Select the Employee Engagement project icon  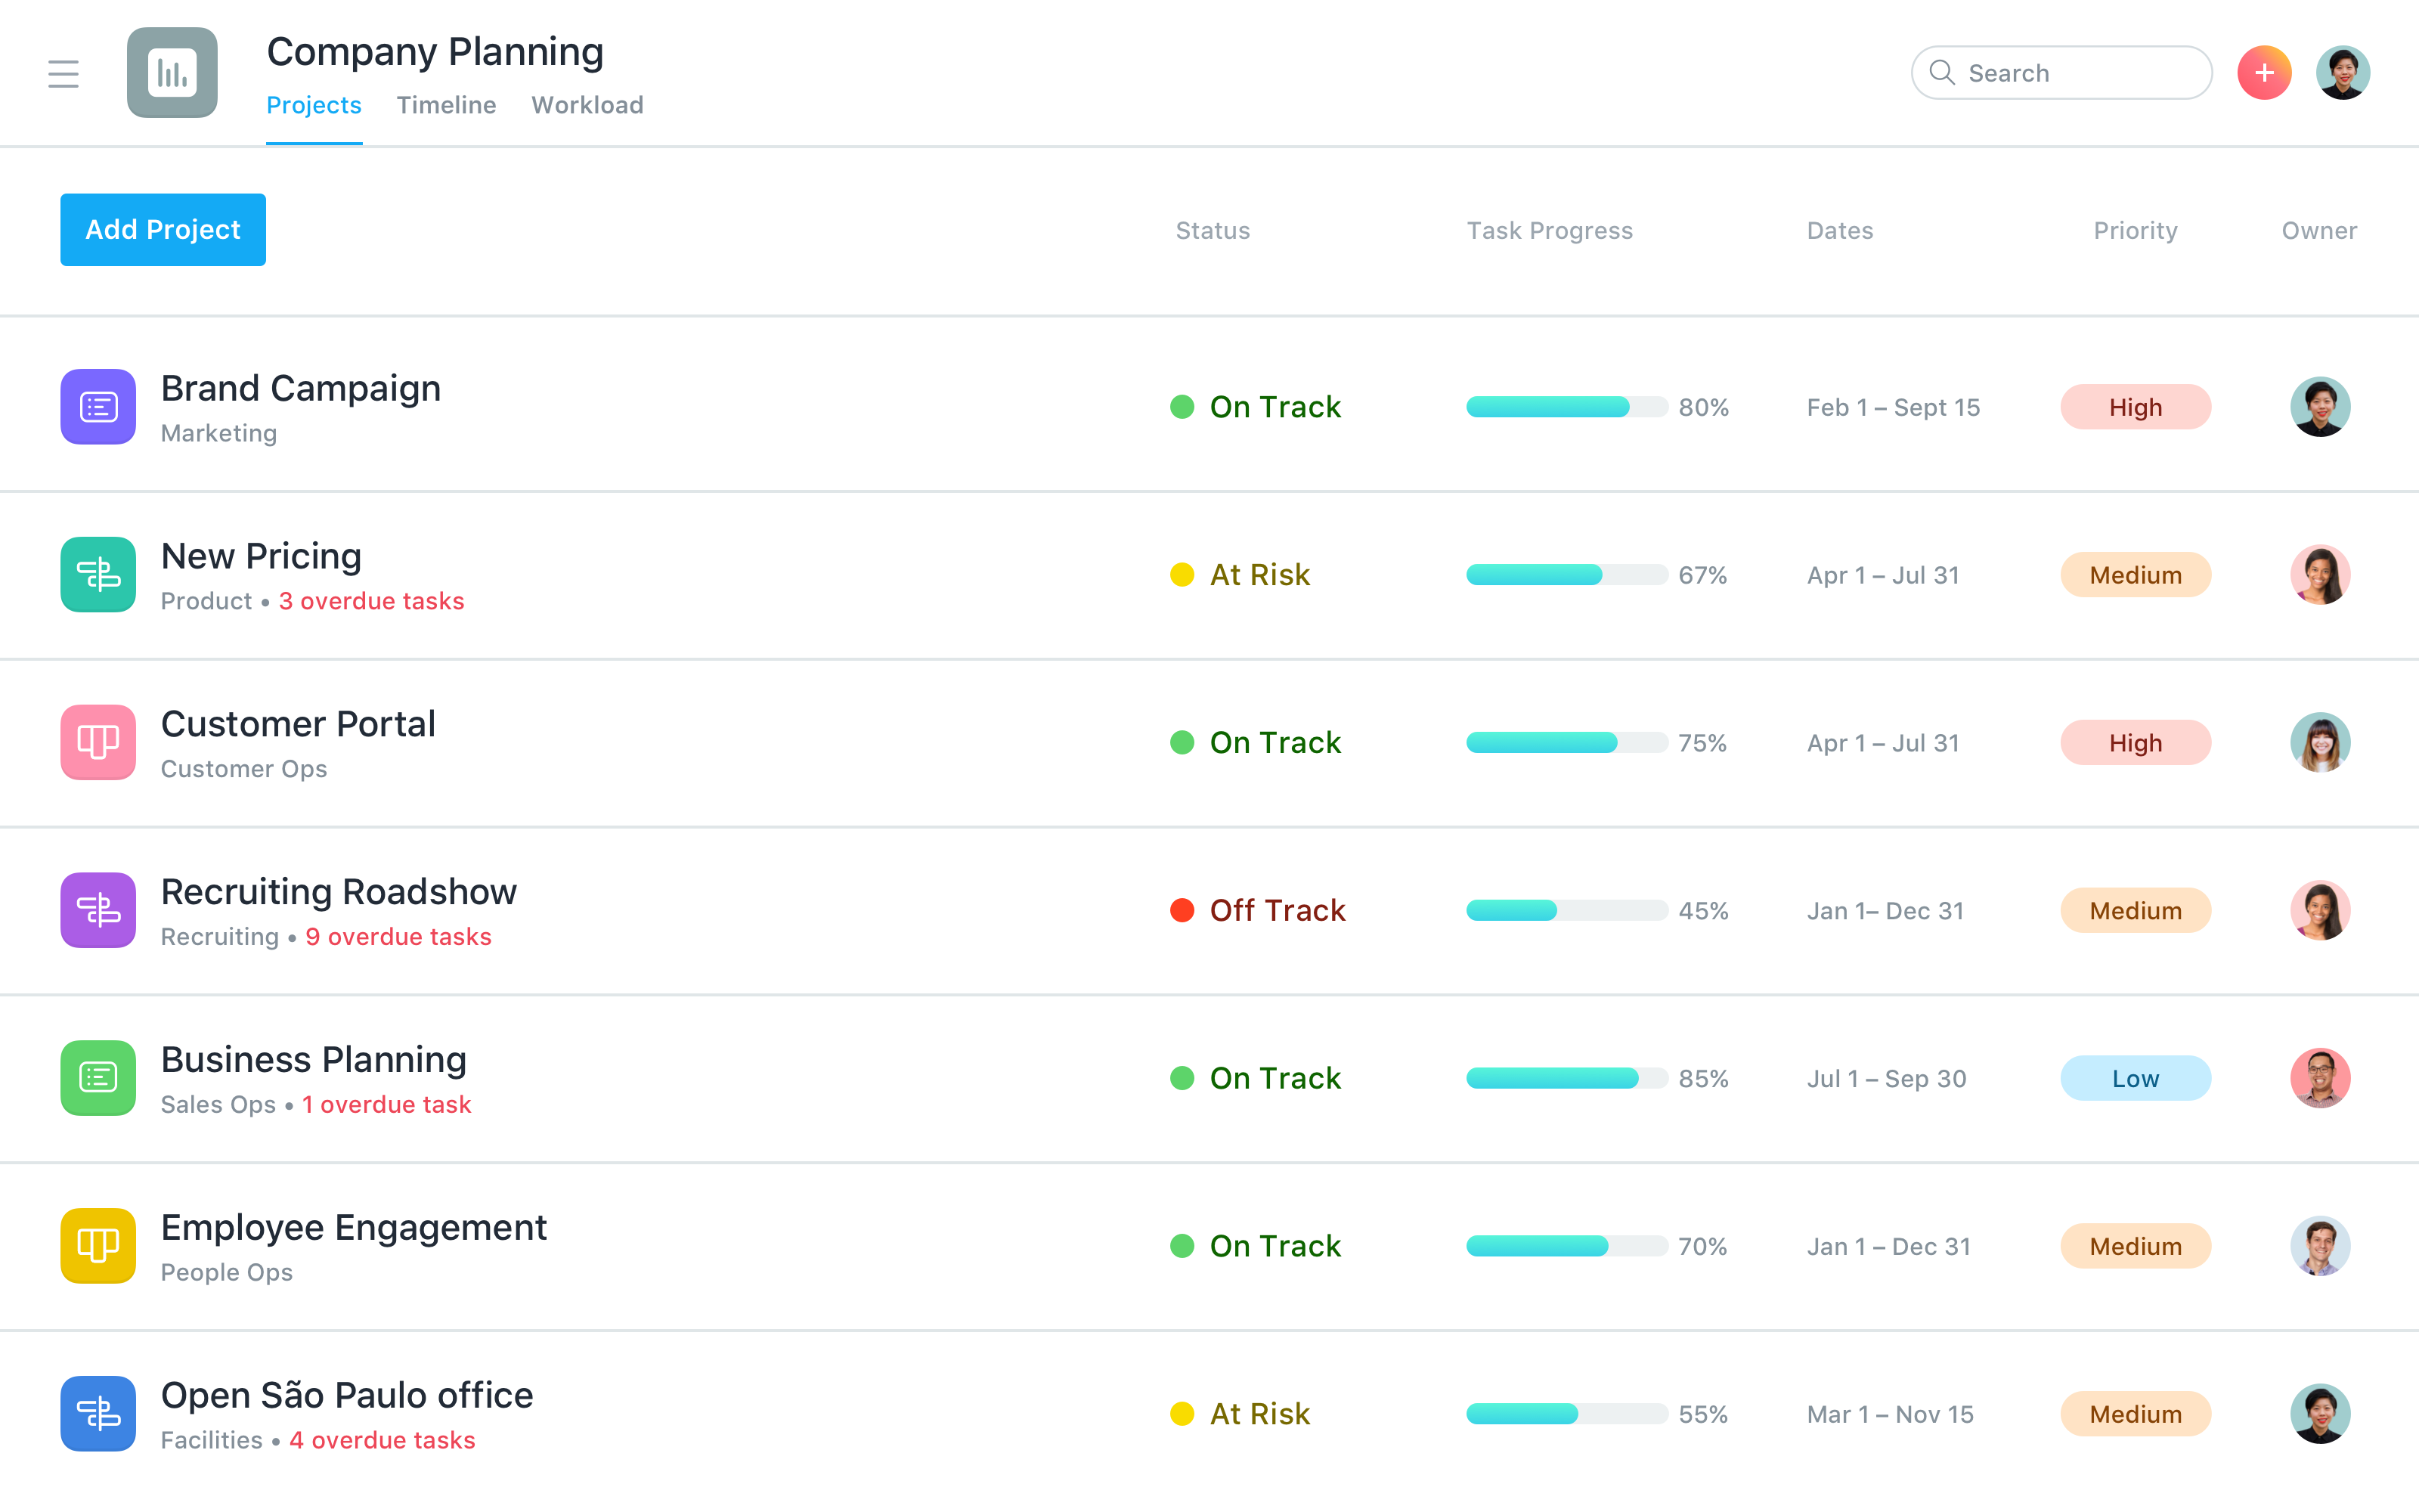point(97,1246)
